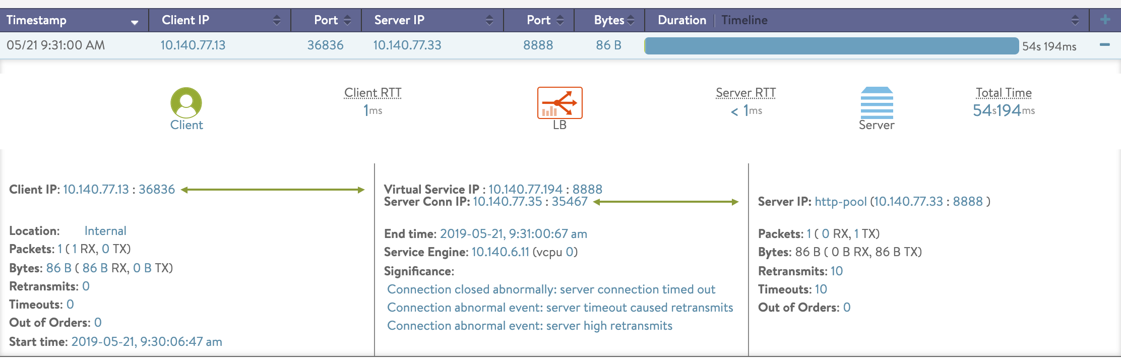Click 'server connection timed out' significance entry
This screenshot has width=1121, height=358.
[551, 289]
